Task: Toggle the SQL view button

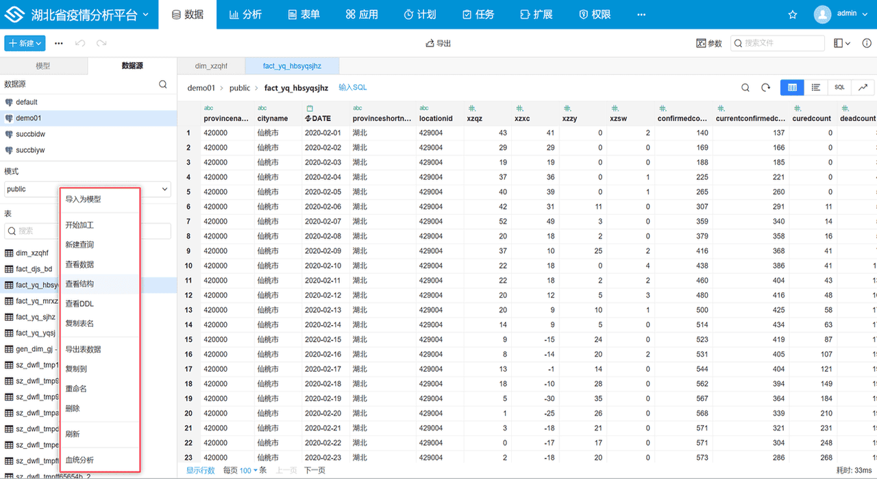Action: pyautogui.click(x=839, y=88)
